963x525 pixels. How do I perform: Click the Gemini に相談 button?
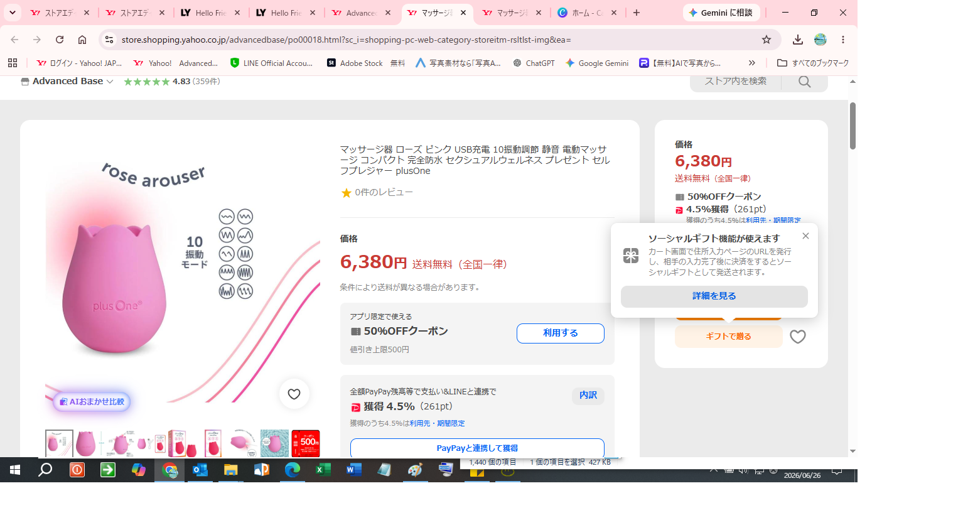[721, 13]
